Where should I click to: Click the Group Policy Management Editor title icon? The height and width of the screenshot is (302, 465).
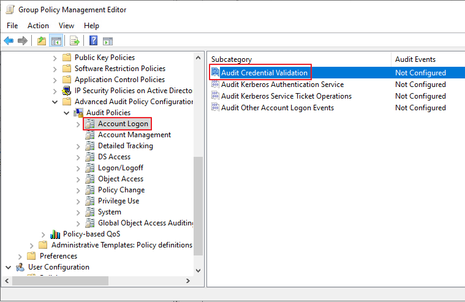click(x=10, y=9)
